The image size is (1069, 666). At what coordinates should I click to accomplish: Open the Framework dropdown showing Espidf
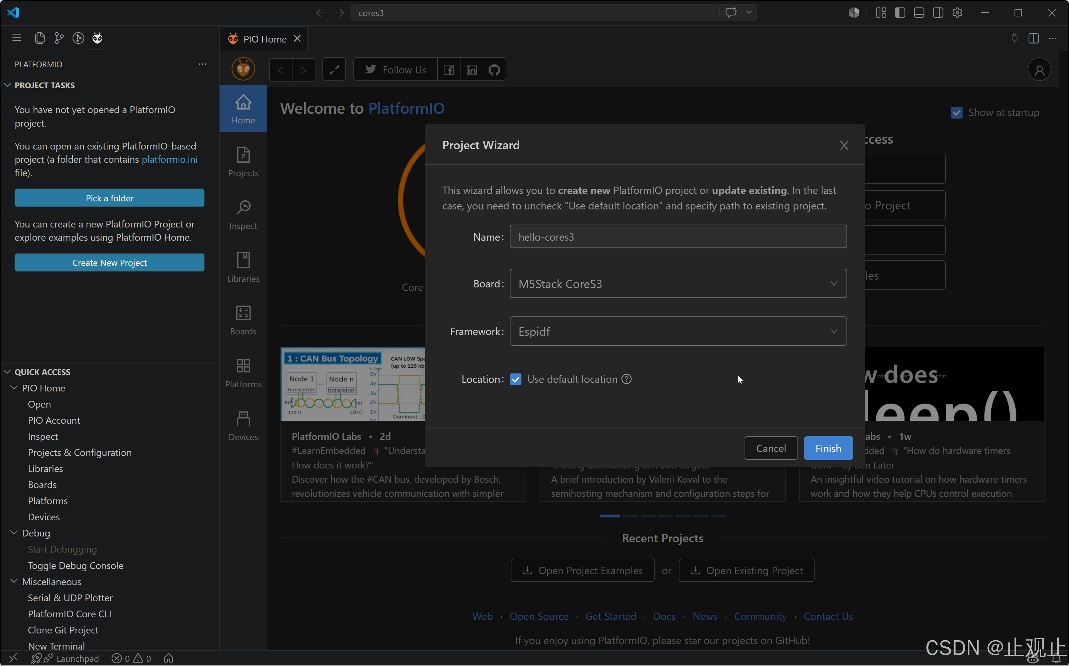pos(678,331)
